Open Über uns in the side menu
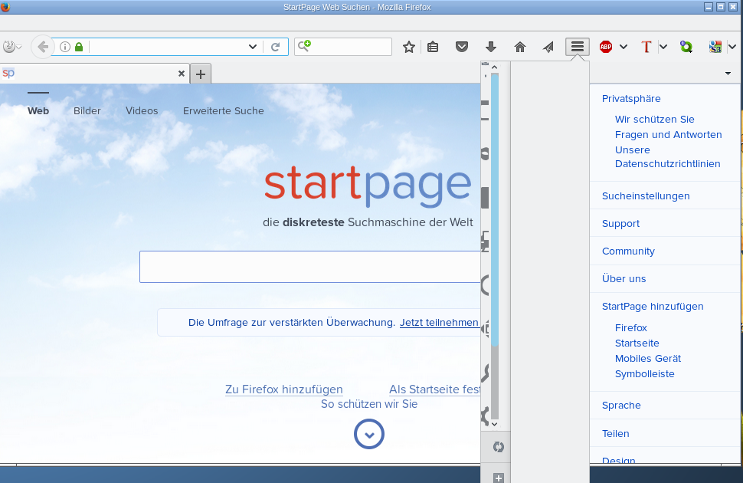The height and width of the screenshot is (483, 743). [x=624, y=278]
